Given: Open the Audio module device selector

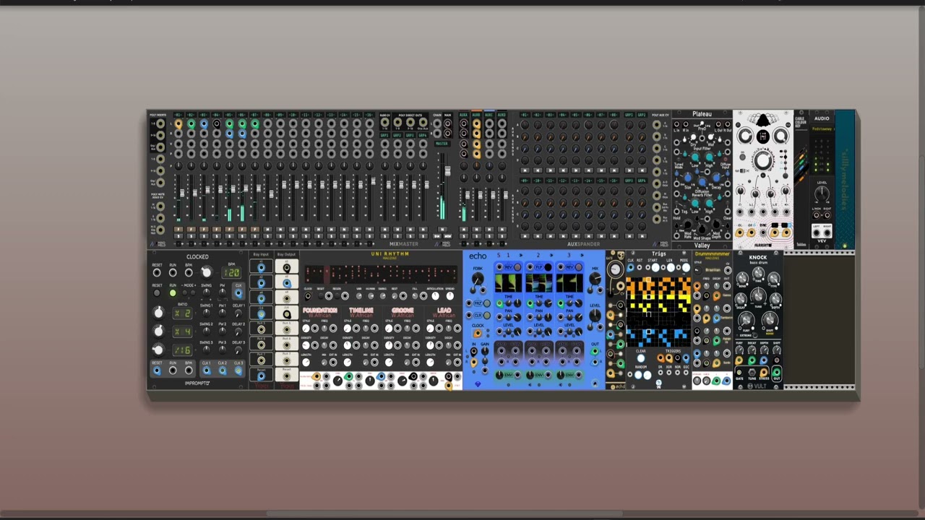Looking at the screenshot, I should (x=822, y=129).
